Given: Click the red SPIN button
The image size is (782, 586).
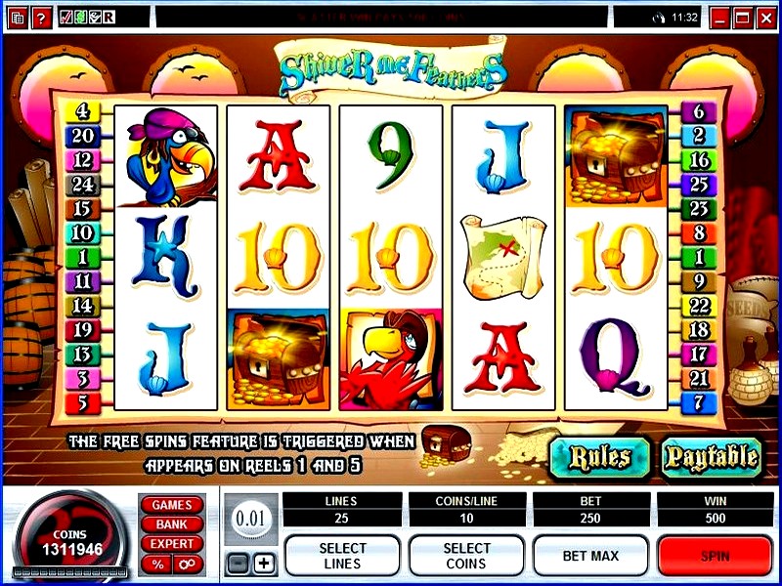Looking at the screenshot, I should coord(716,556).
